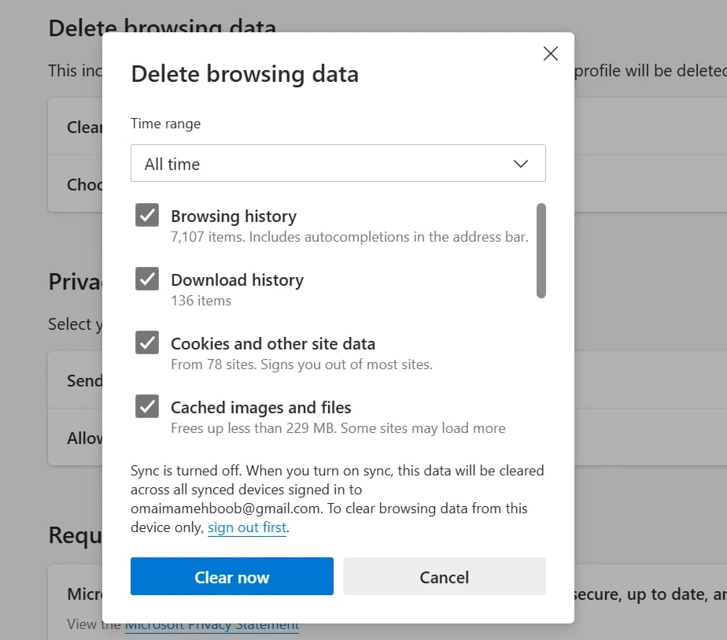Open the Time range dropdown
727x640 pixels.
click(x=338, y=163)
